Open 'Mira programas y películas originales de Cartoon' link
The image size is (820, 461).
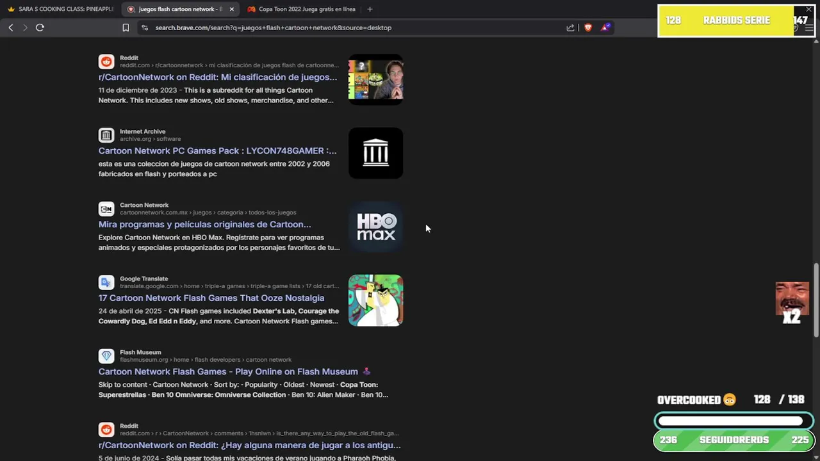(205, 225)
